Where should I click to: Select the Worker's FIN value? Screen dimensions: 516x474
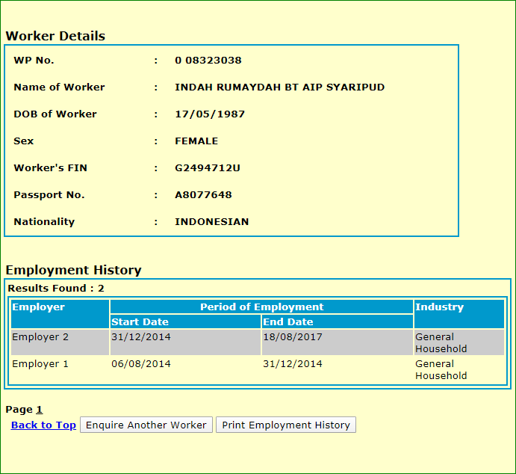click(x=208, y=168)
